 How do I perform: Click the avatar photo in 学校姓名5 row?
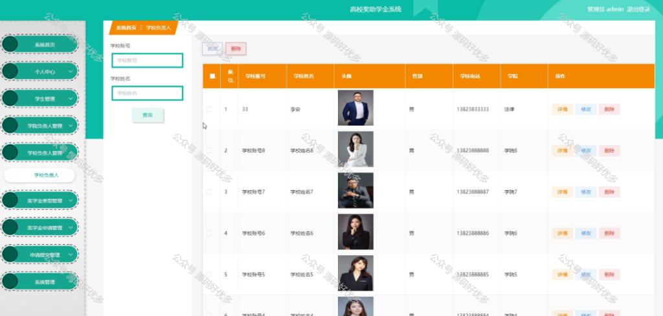click(355, 273)
